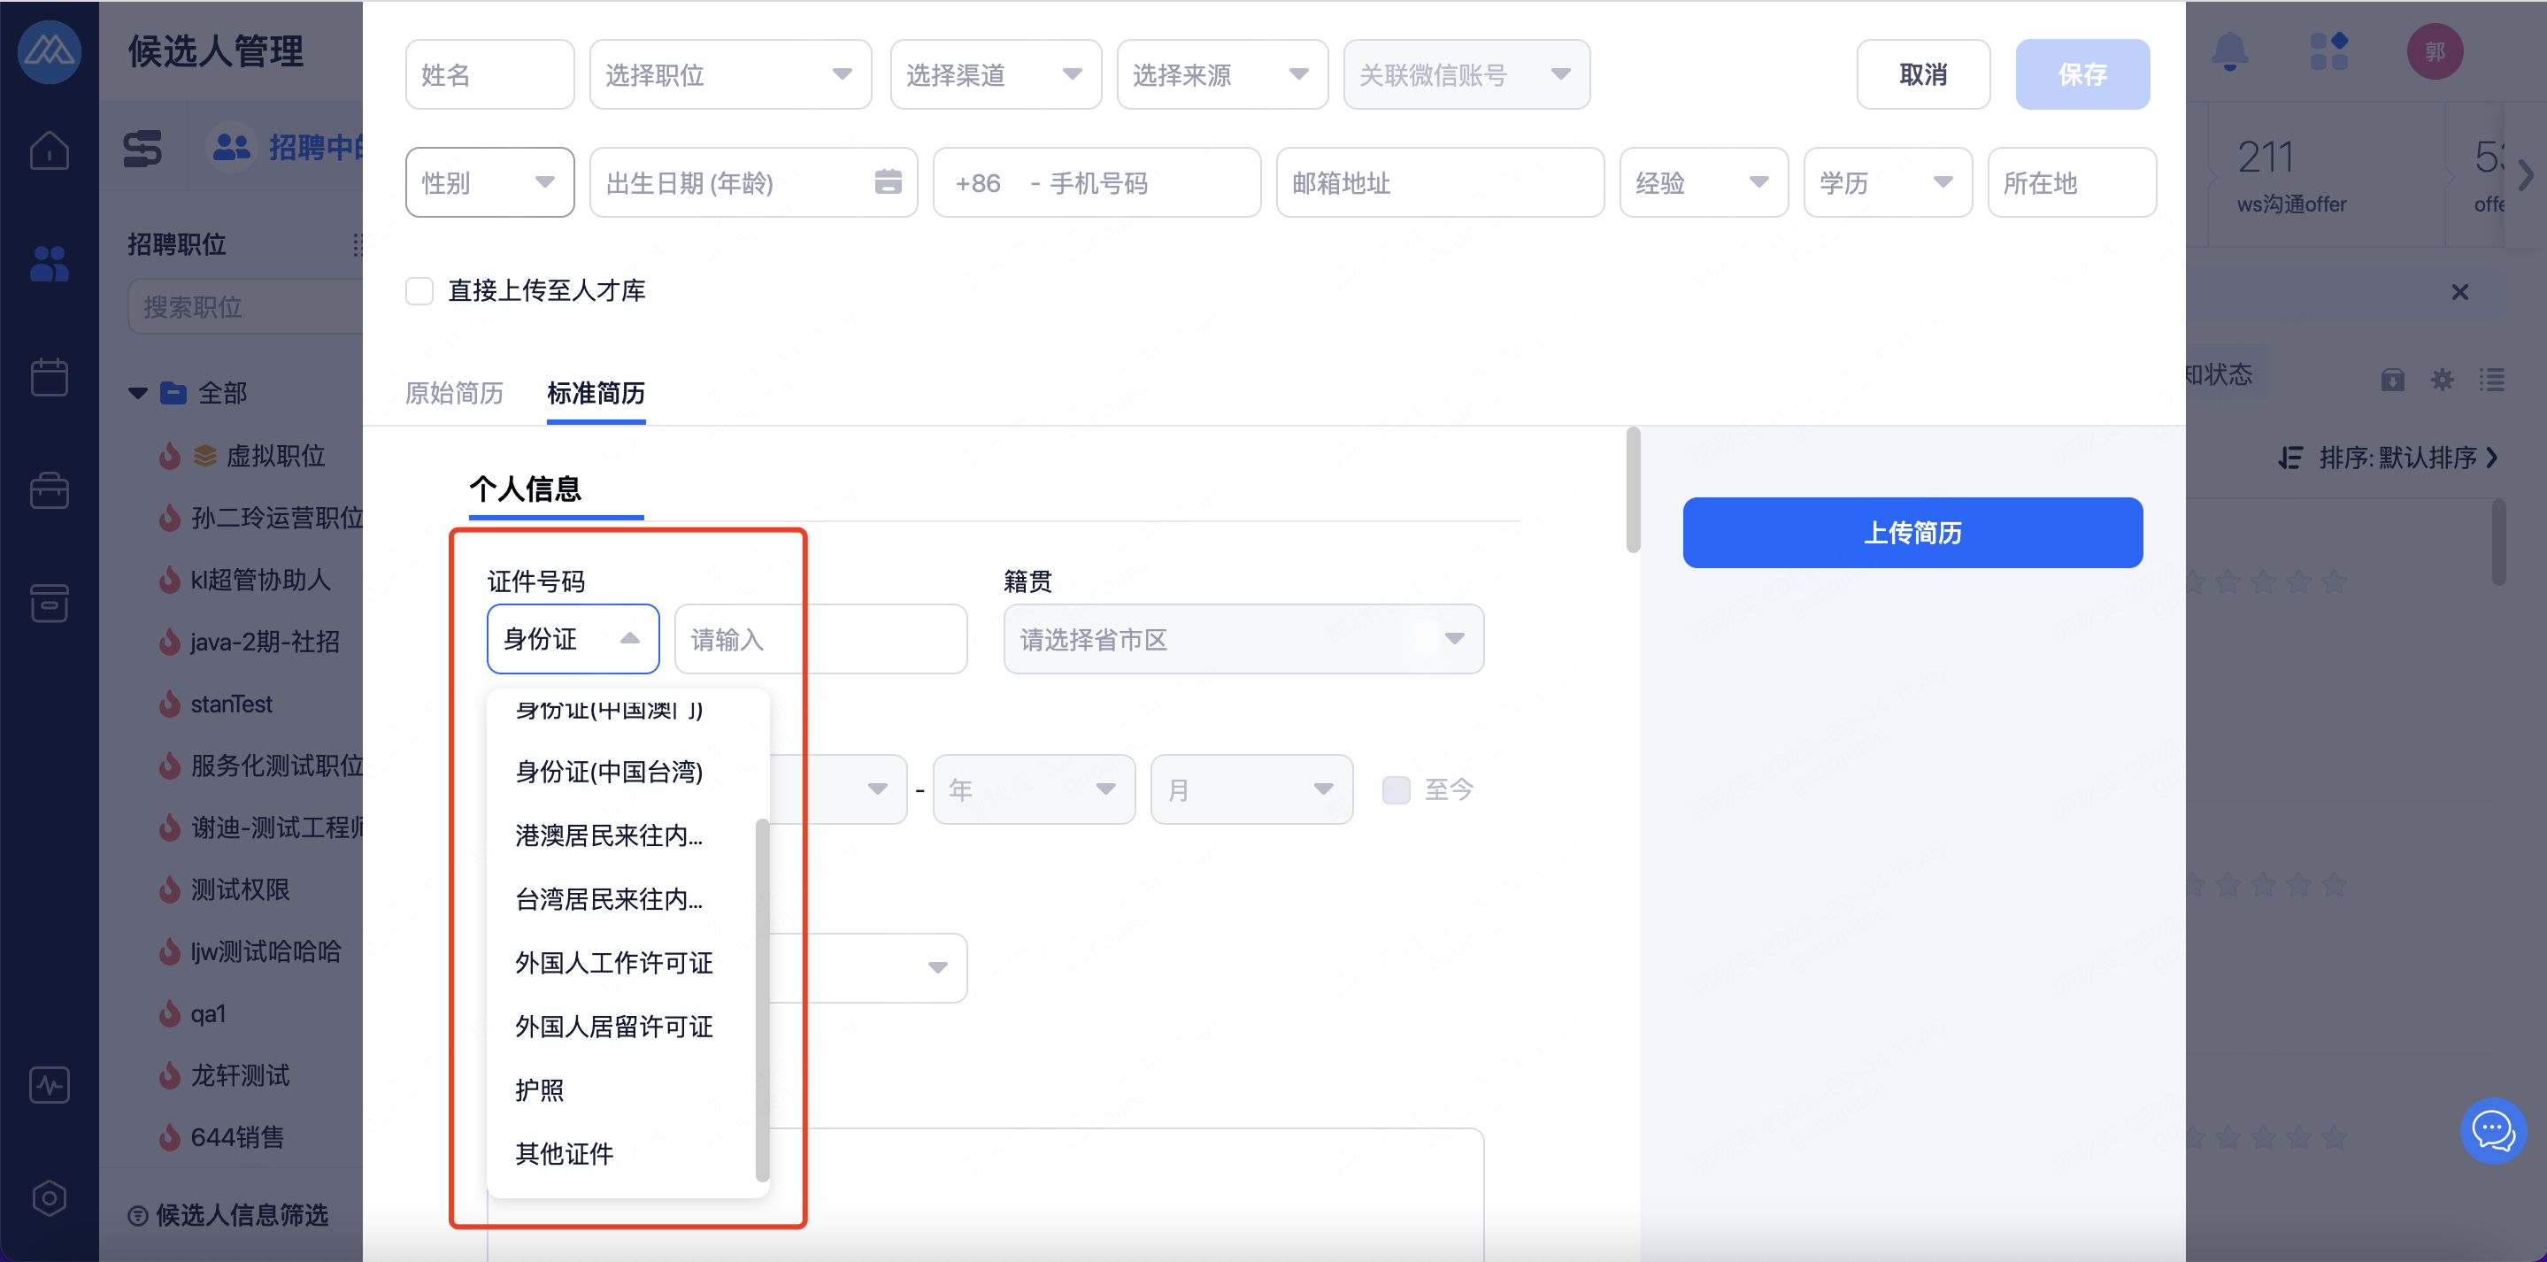Collapse the 全部 folder tree
Viewport: 2547px width, 1262px height.
pyautogui.click(x=137, y=394)
